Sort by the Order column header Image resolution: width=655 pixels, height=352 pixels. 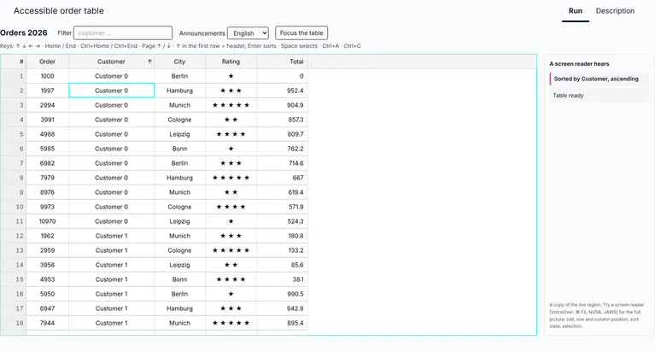coord(47,62)
